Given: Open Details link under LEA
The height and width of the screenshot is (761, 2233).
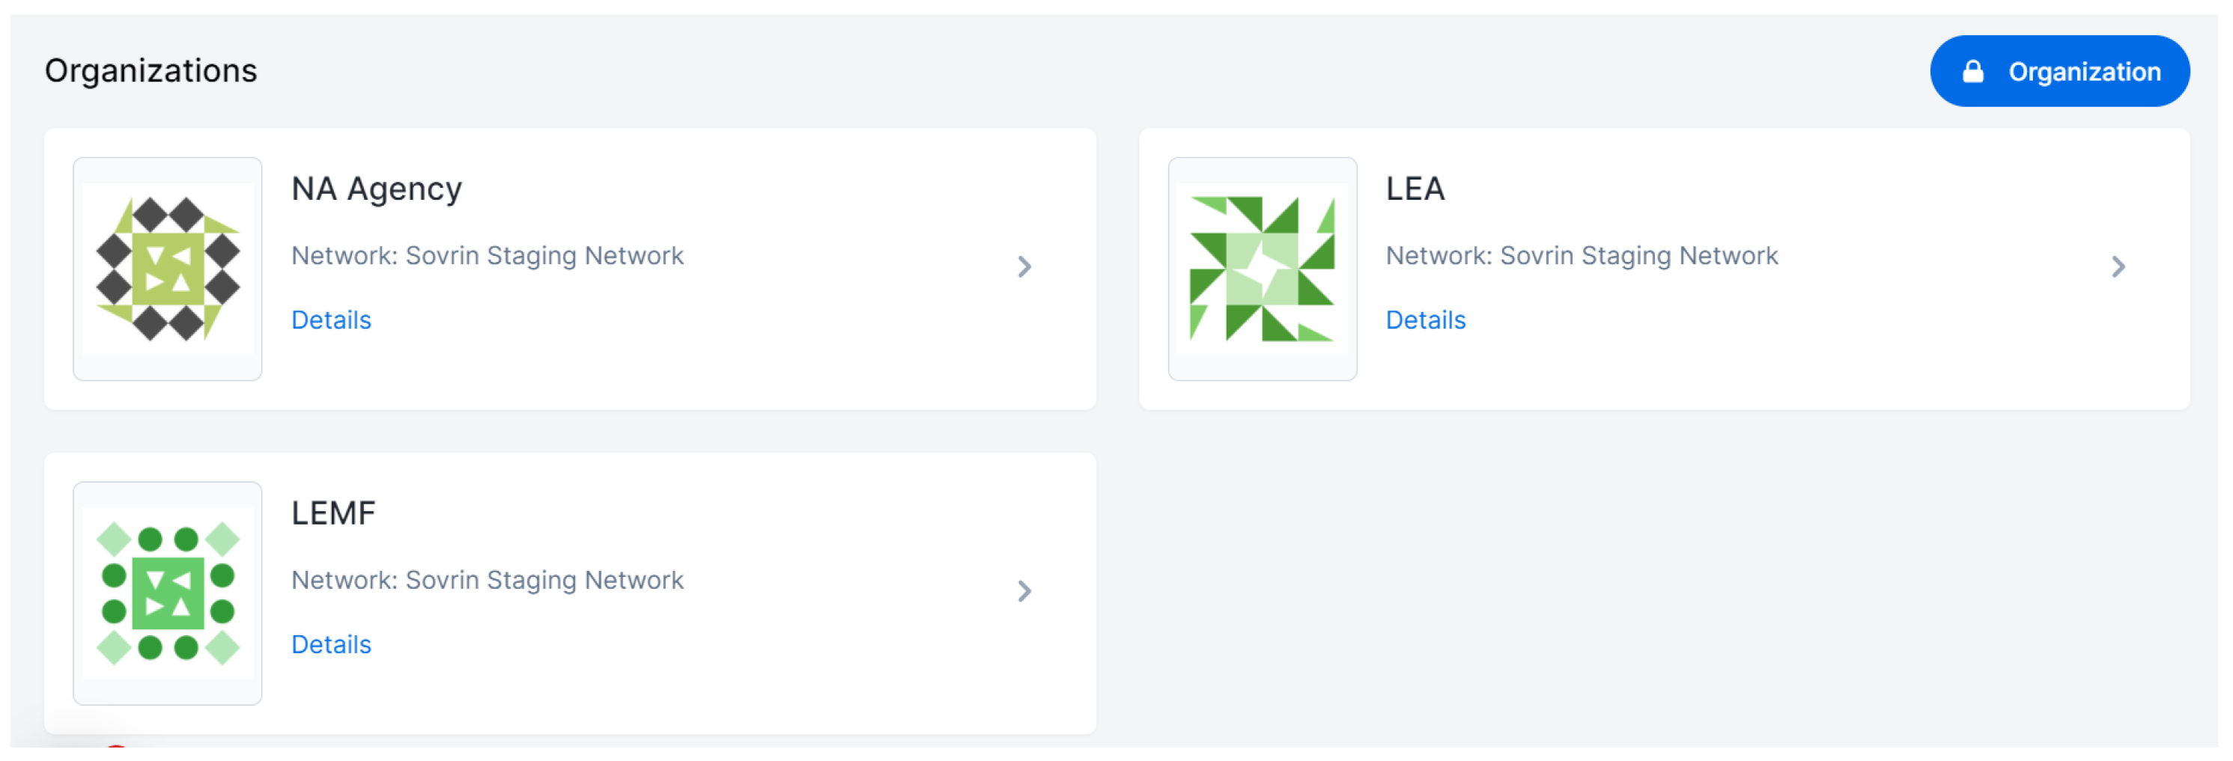Looking at the screenshot, I should 1425,320.
